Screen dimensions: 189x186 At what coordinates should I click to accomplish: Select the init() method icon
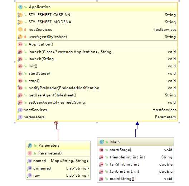coord(20,66)
